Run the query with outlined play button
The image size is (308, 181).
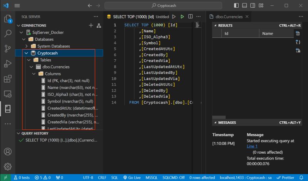[x=174, y=17]
